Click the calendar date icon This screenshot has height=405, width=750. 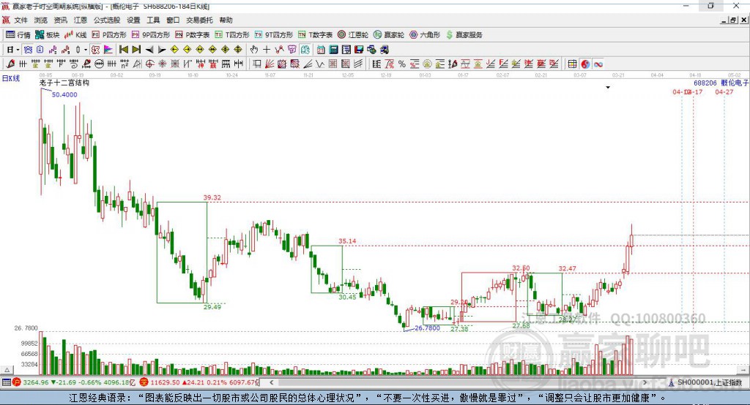coord(321,50)
